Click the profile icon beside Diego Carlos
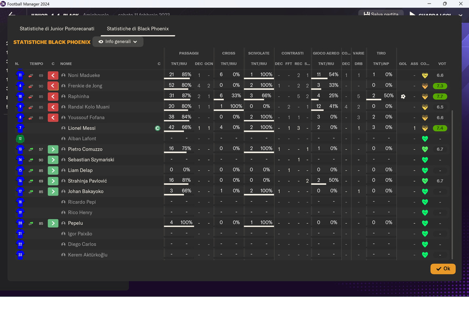The width and height of the screenshot is (469, 323). pyautogui.click(x=63, y=244)
